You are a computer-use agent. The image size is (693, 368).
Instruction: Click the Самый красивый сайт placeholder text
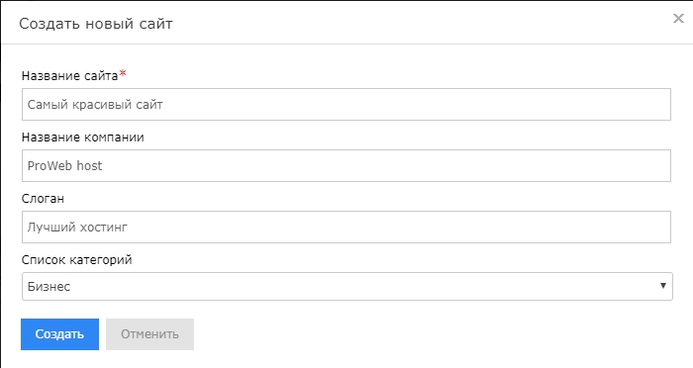[x=95, y=105]
